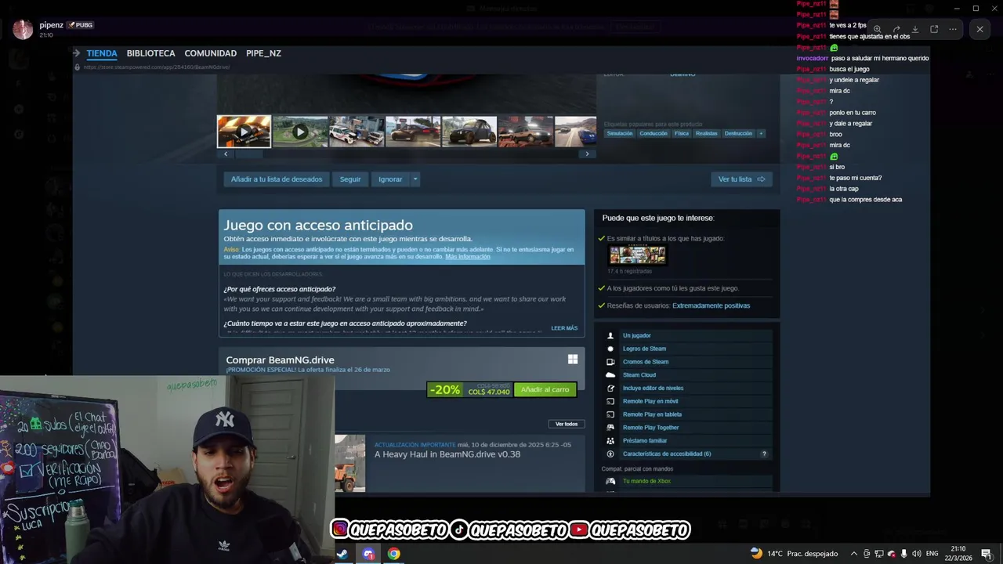
Task: Click the -20% discount badge
Action: pos(445,389)
